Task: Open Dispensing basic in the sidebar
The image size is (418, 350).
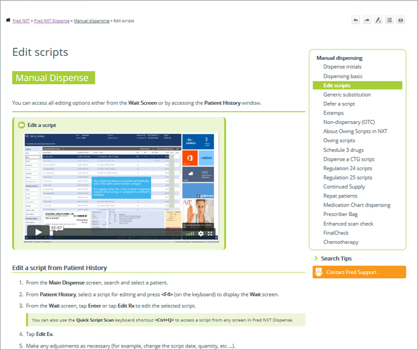Action: [343, 76]
